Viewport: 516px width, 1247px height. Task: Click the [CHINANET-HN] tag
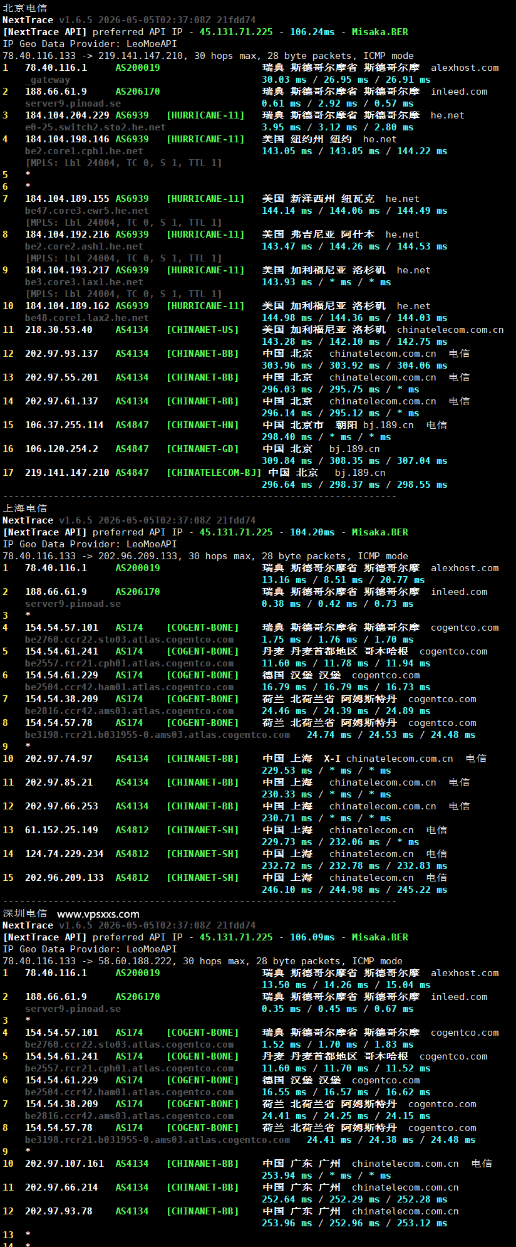pyautogui.click(x=203, y=425)
